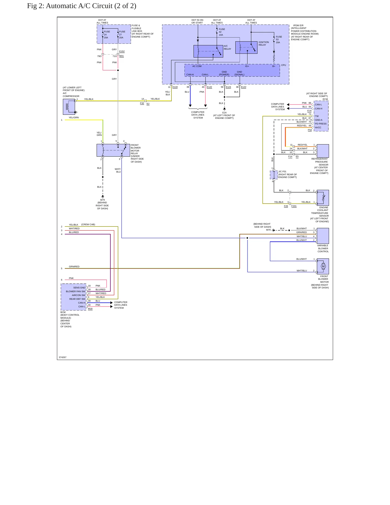The image size is (390, 505).
Task: Click the '(CREW CAB)' note
Action: tap(88, 224)
